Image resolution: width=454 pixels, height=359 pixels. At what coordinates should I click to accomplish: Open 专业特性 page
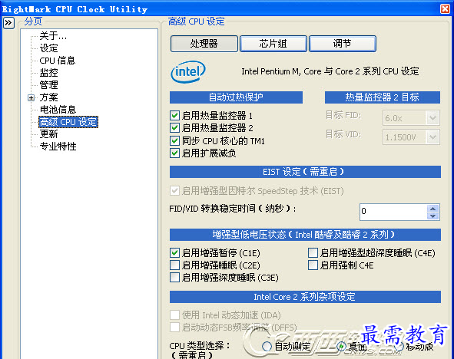coord(58,147)
